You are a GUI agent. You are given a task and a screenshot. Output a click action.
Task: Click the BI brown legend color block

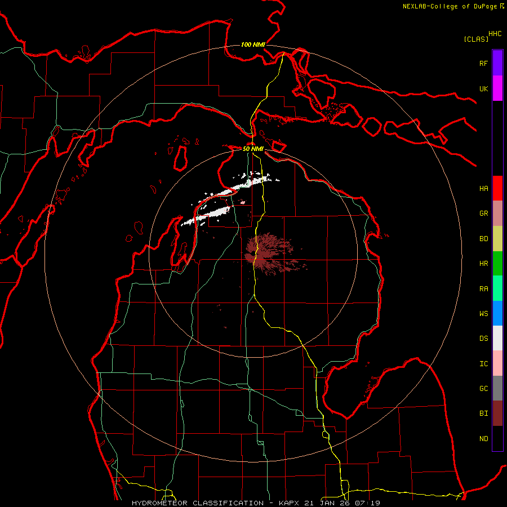click(497, 413)
